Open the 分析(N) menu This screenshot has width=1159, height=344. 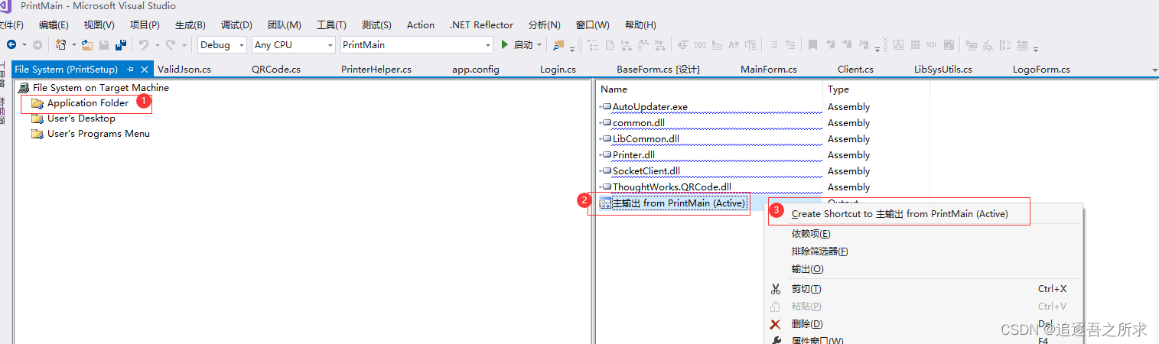[544, 25]
